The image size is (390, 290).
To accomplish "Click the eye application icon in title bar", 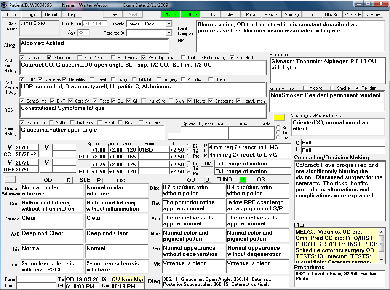I will click(x=4, y=5).
